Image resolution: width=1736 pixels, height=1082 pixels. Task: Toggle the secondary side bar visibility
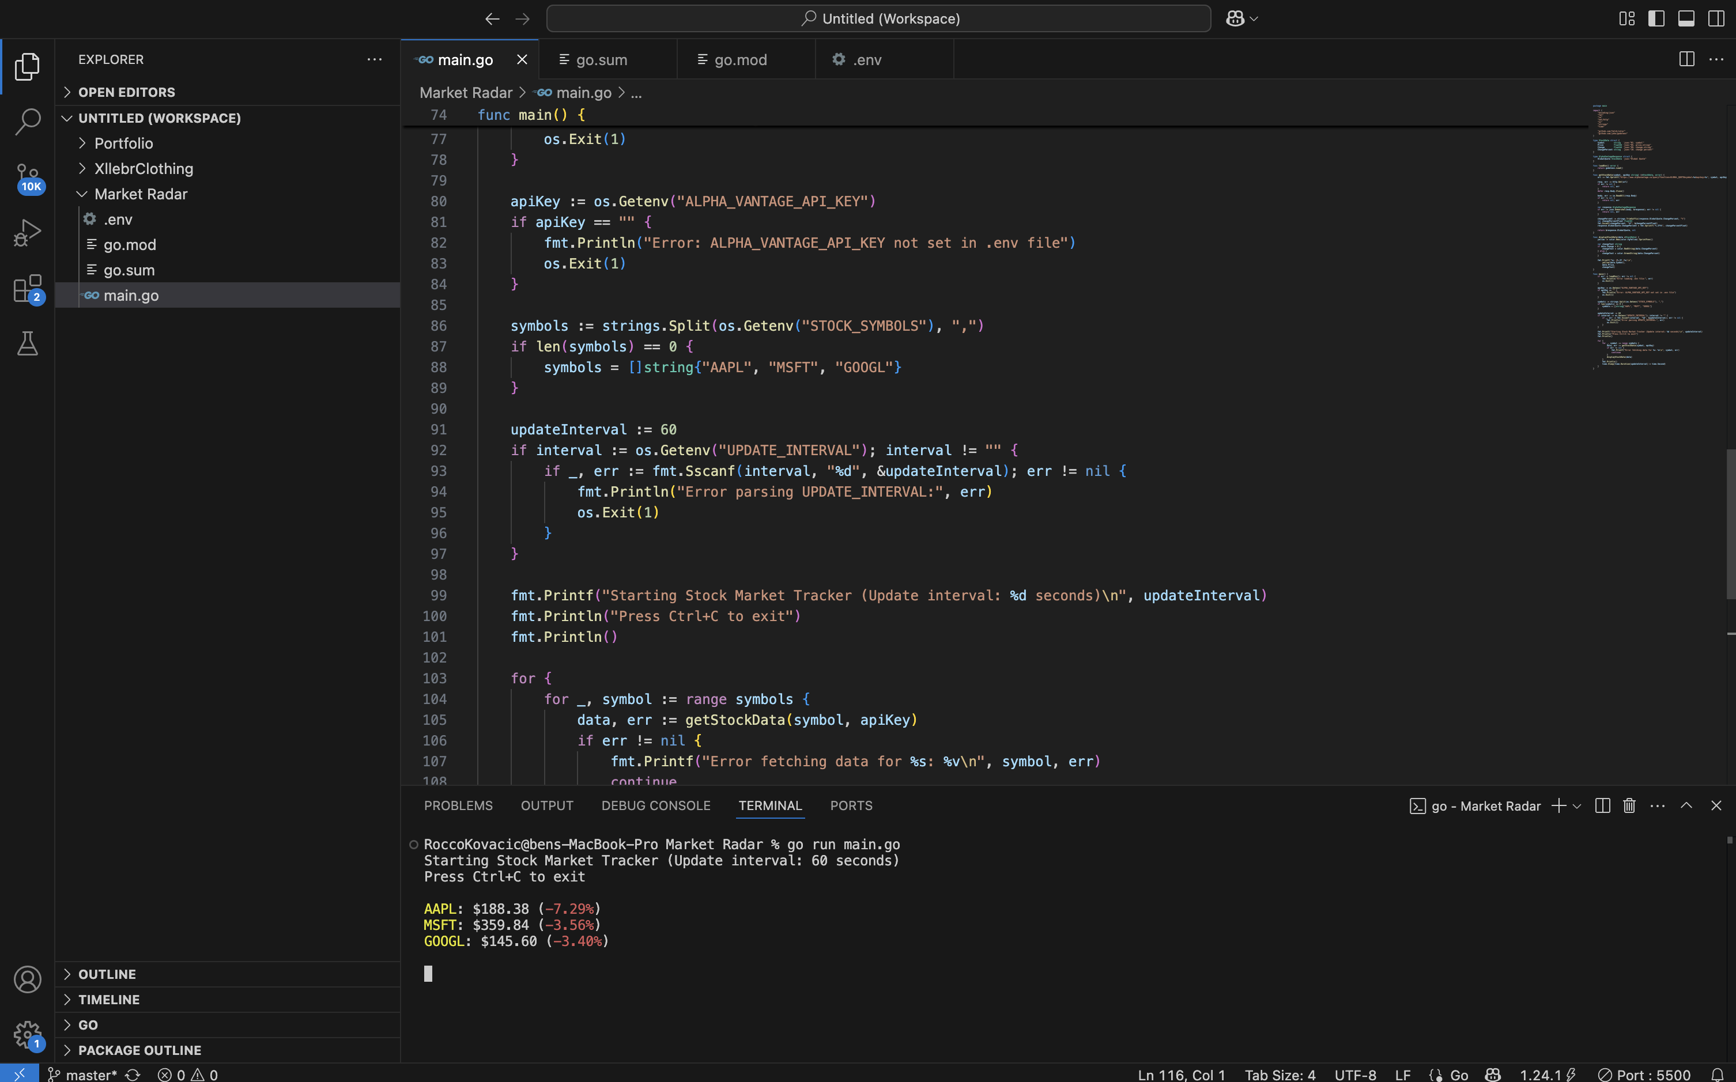pos(1715,18)
